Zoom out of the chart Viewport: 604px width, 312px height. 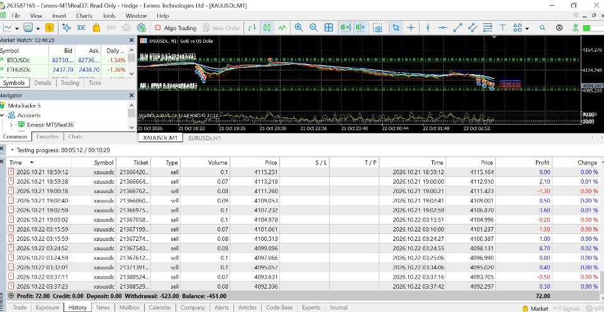[x=313, y=28]
